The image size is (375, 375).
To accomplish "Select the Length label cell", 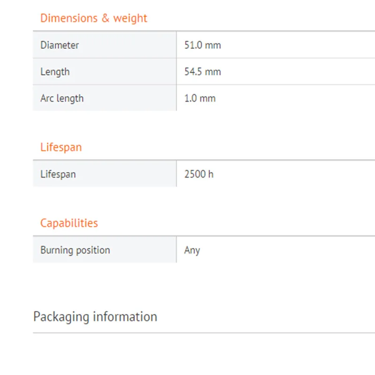I will (55, 72).
